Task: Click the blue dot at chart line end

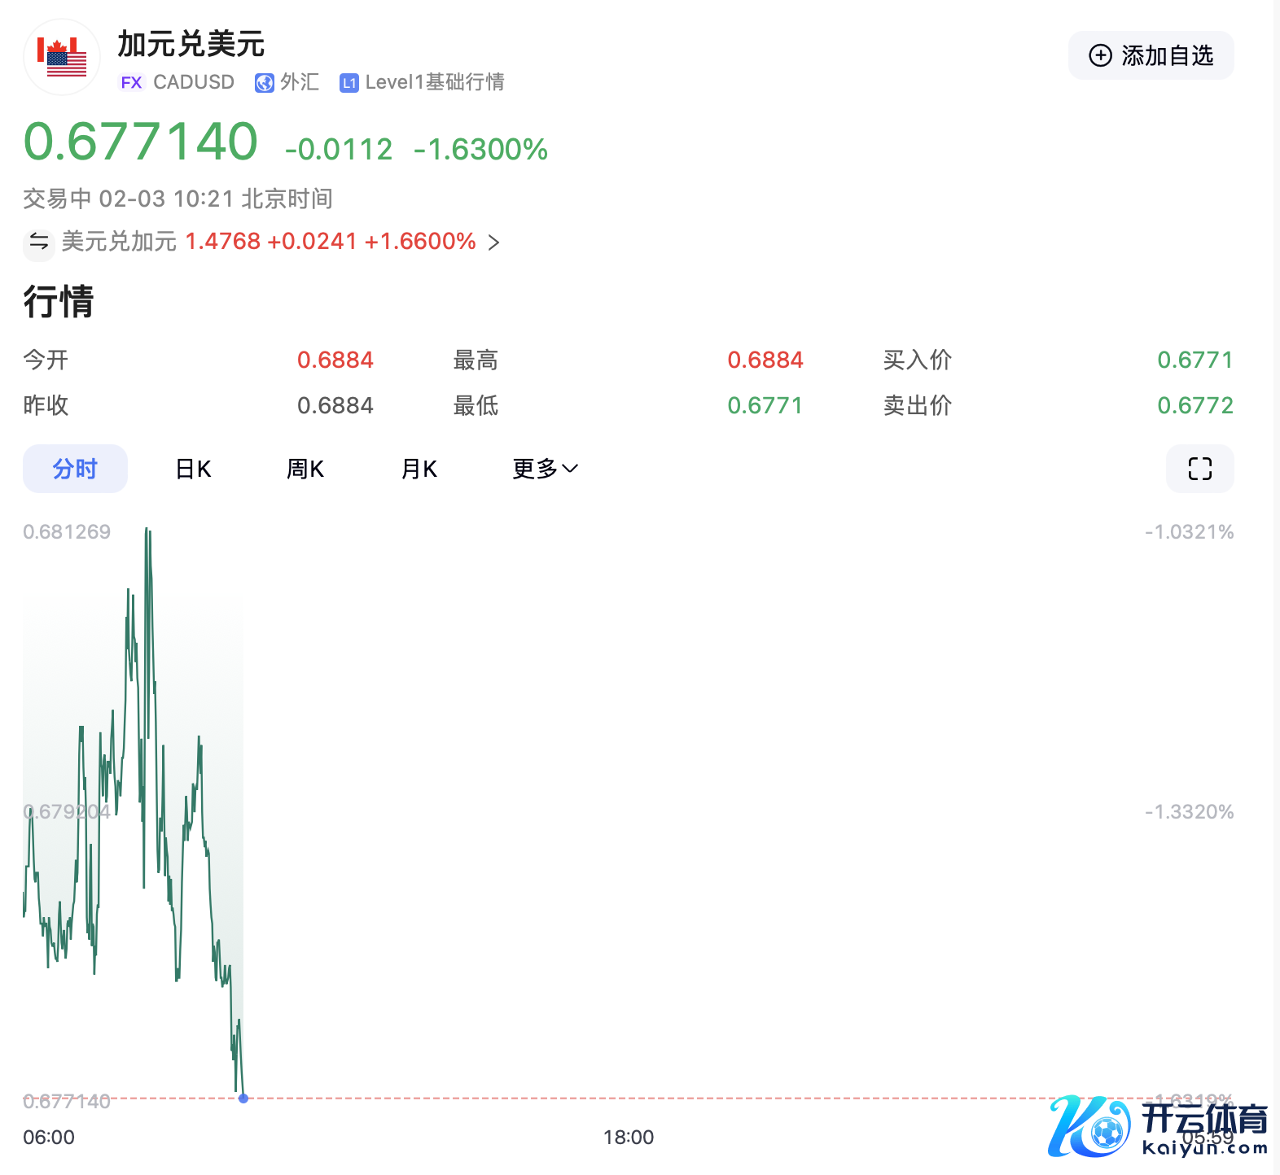Action: 243,1099
